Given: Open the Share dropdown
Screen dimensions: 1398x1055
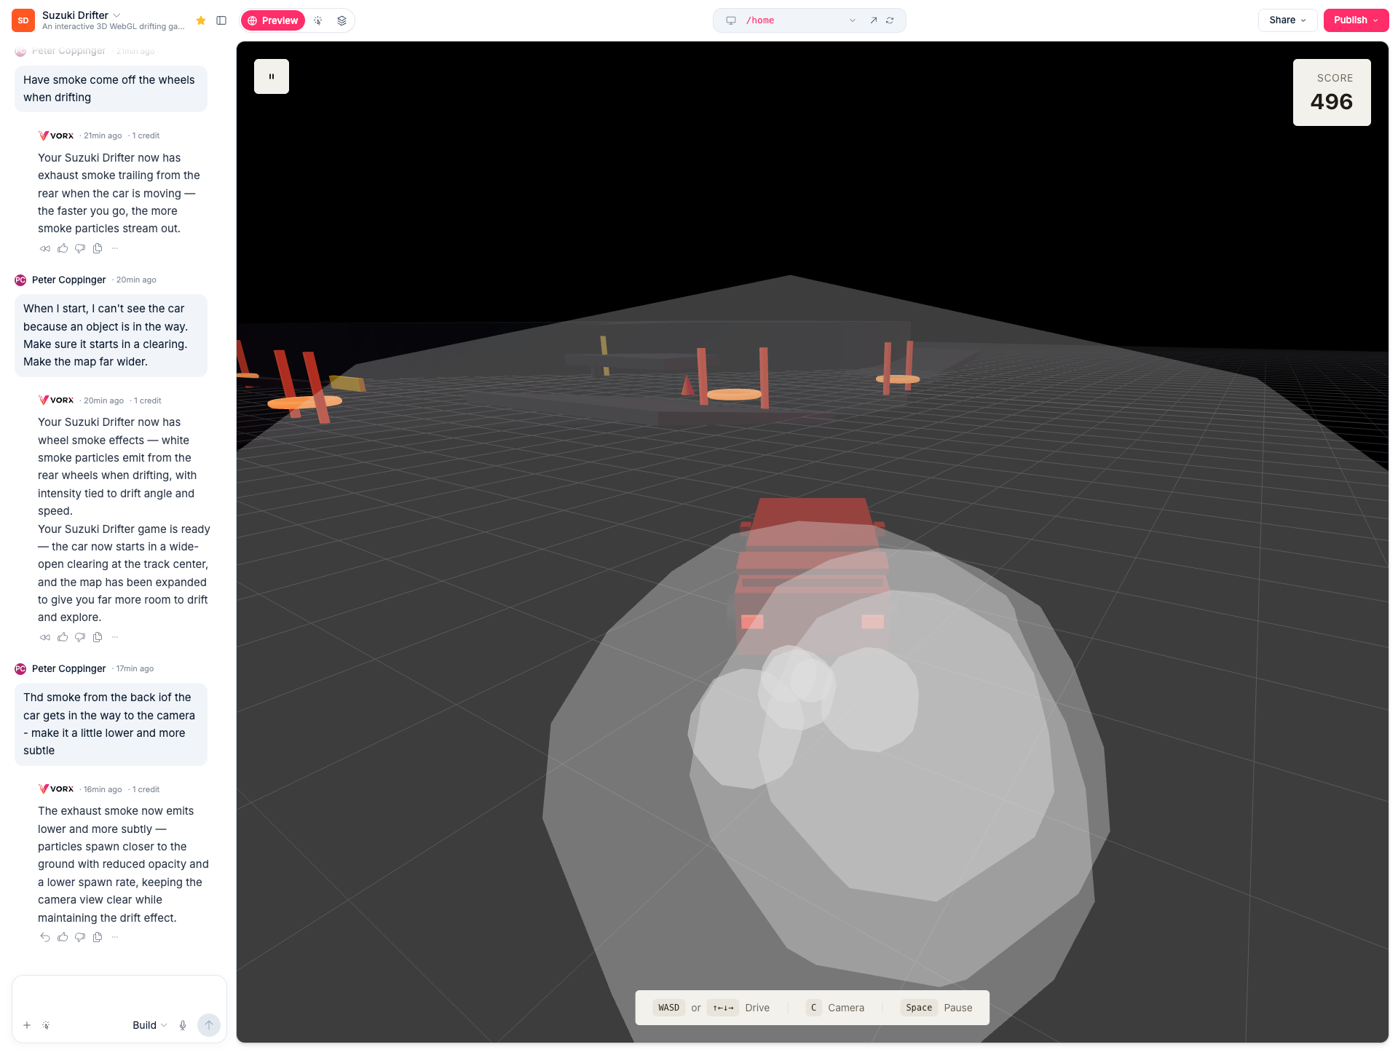Looking at the screenshot, I should tap(1287, 20).
